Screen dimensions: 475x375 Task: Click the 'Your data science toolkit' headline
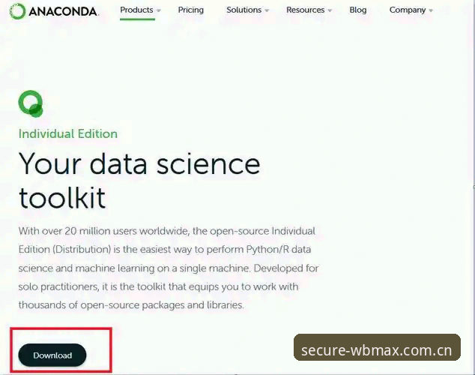tap(139, 181)
